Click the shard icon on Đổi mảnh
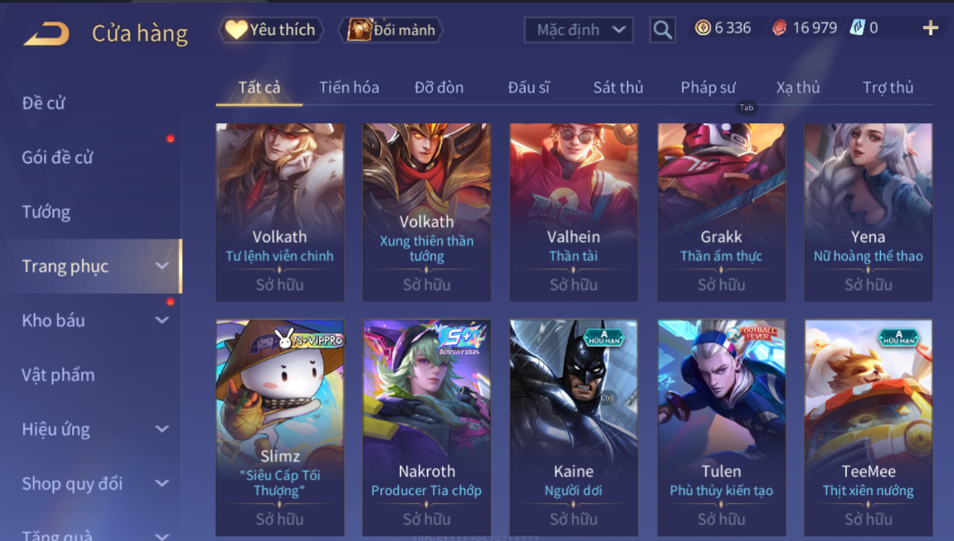Screen dimensions: 954x541 pos(359,29)
